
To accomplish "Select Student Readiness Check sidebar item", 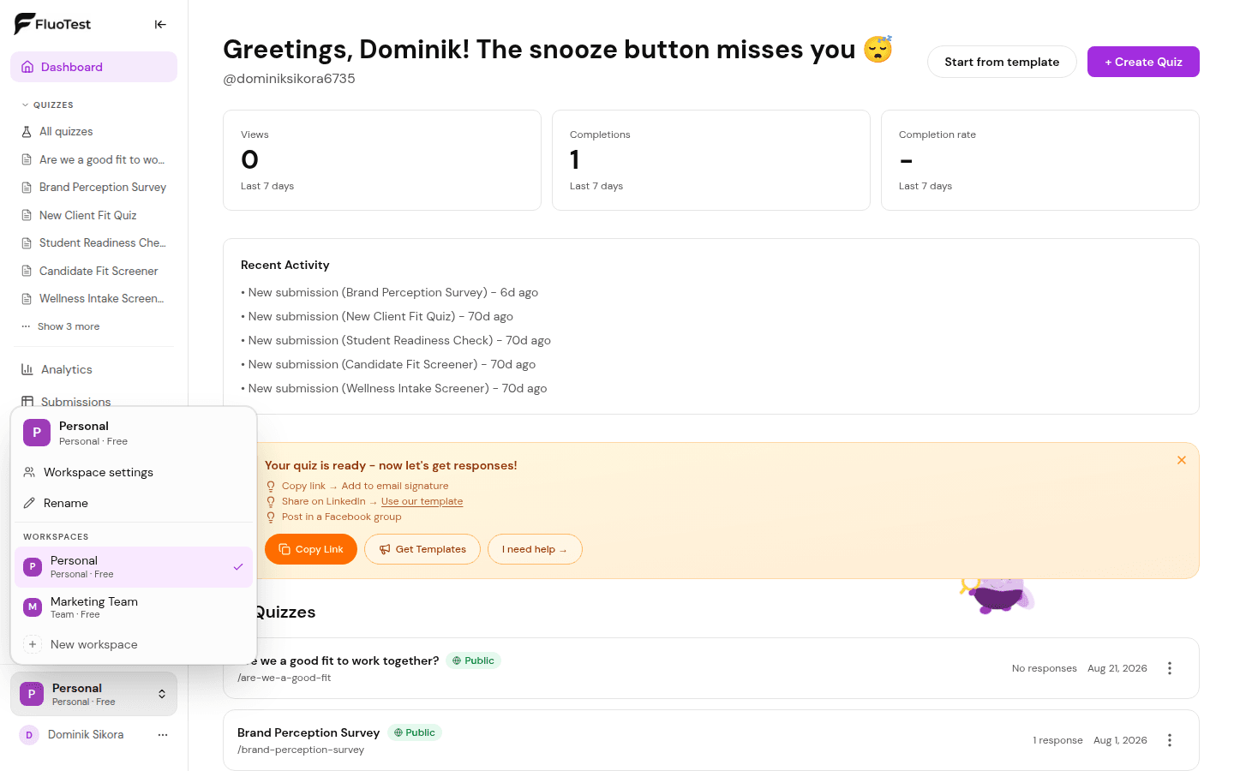I will (93, 242).
